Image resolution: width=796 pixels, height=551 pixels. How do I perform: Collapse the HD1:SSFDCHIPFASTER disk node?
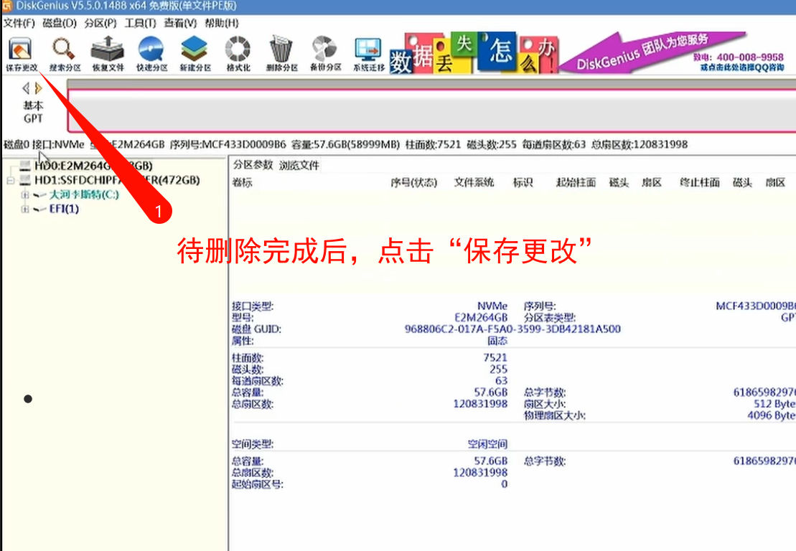[11, 180]
